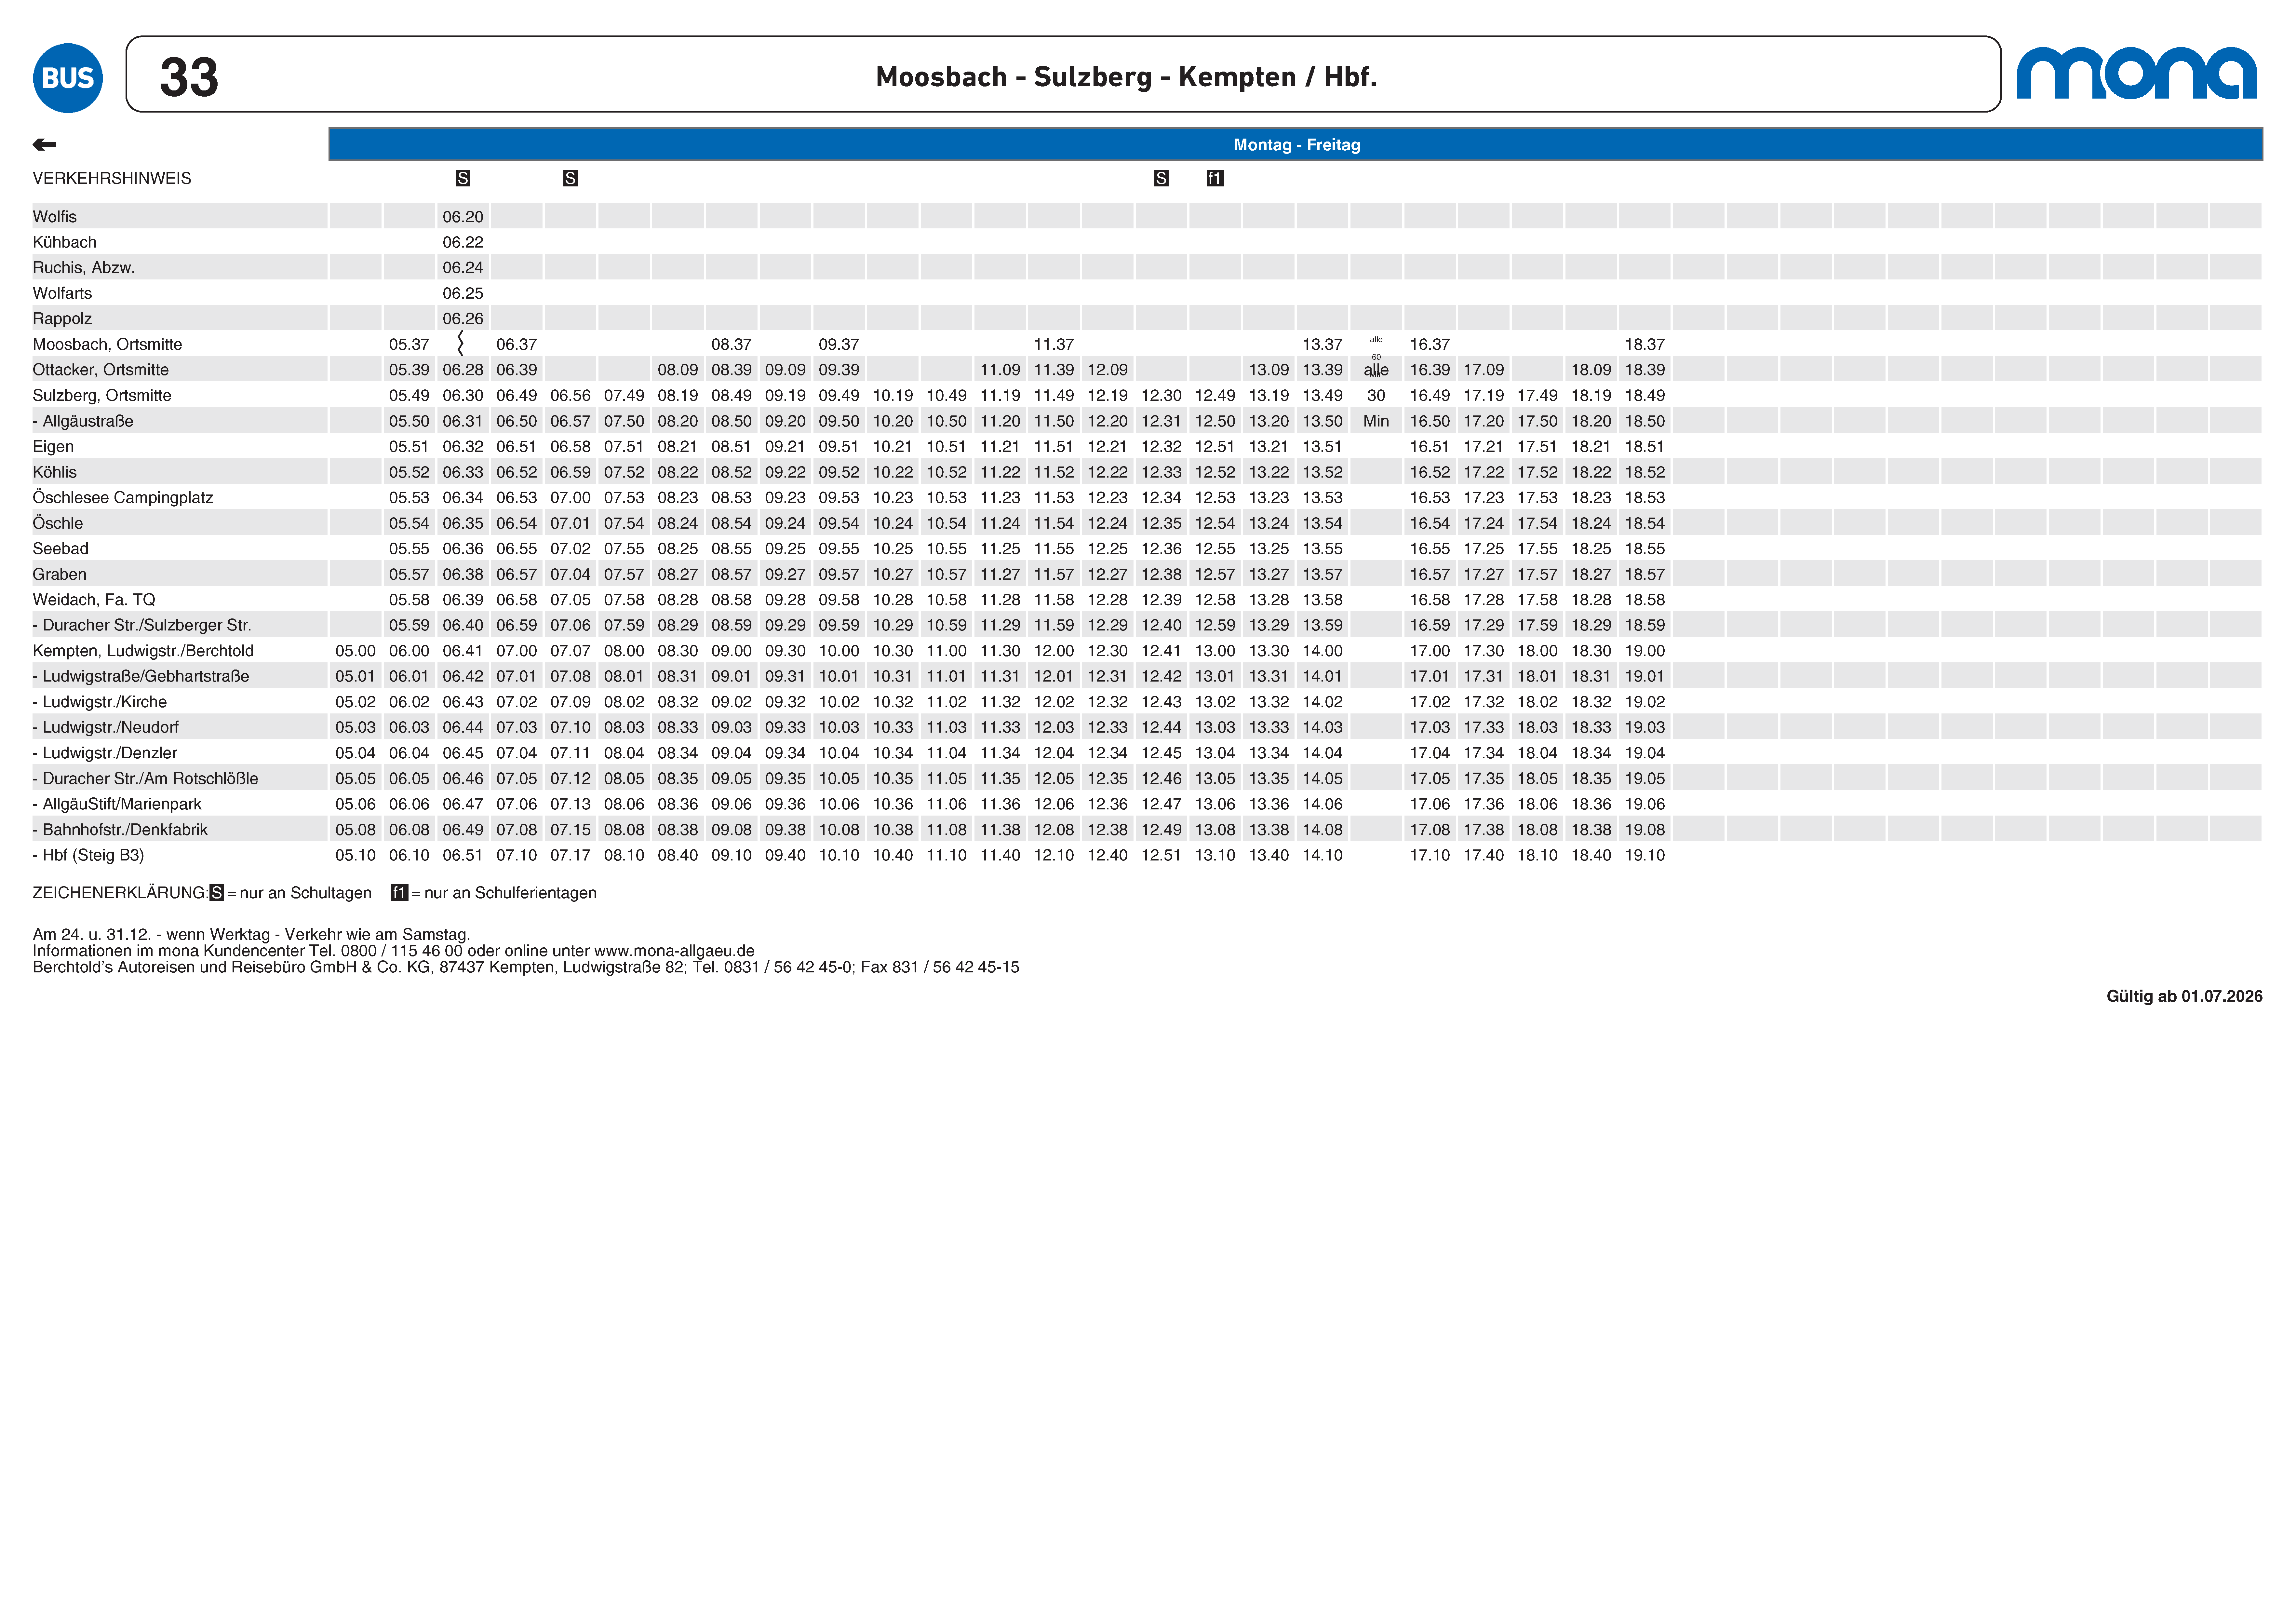Click the 05.37 departure at Moosbach, Ortsmitte

[x=409, y=344]
